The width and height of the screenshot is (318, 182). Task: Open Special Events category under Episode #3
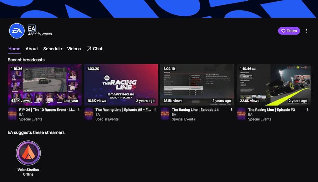259,119
